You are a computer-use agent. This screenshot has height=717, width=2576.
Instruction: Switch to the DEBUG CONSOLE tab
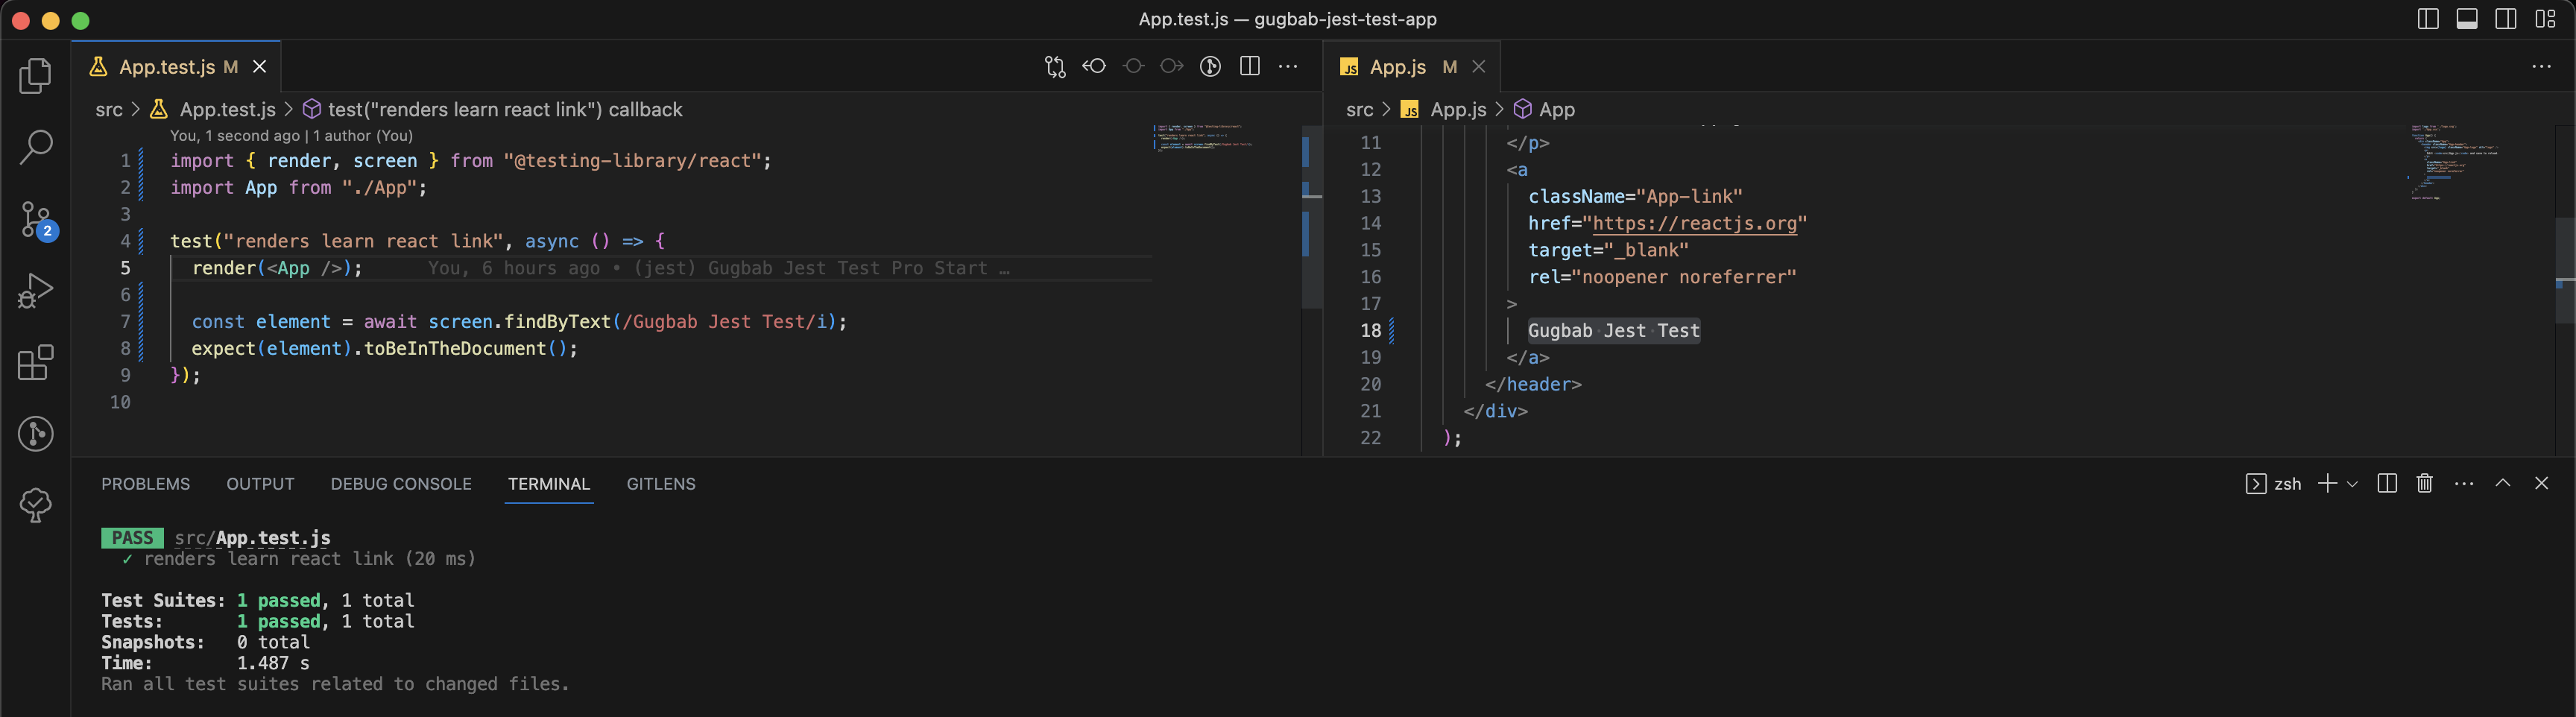coord(401,484)
